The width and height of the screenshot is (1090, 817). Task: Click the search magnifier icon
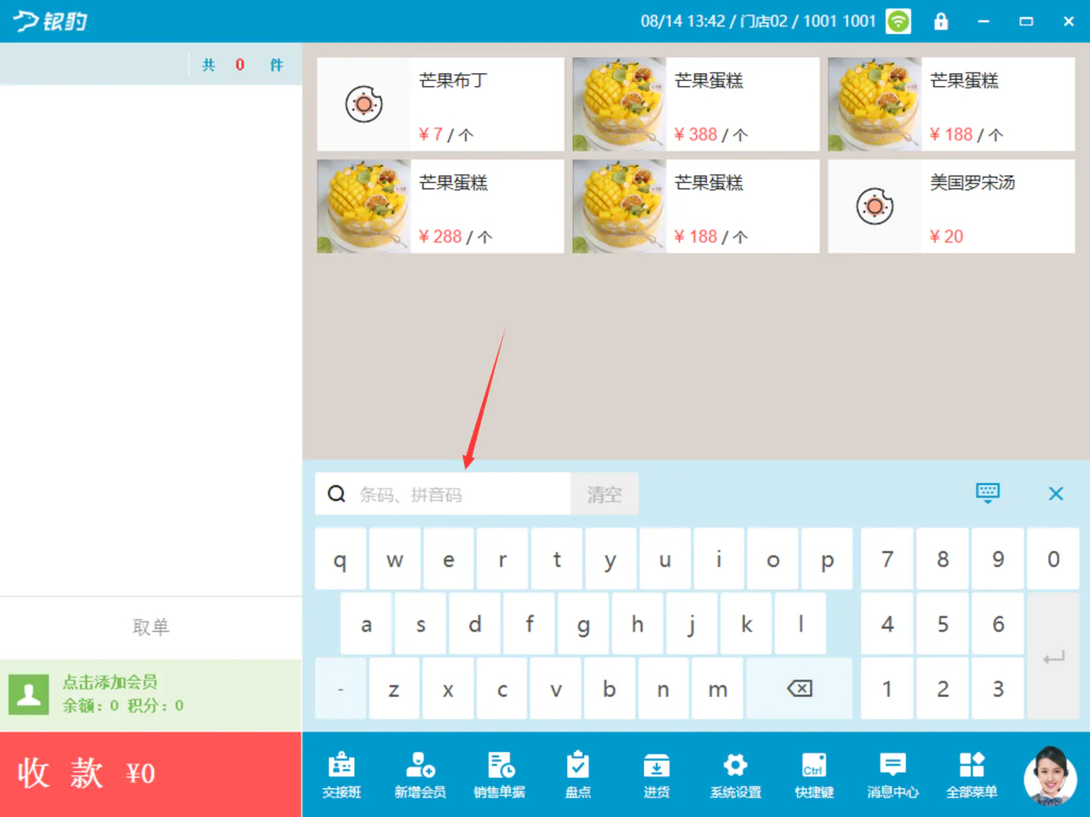click(x=336, y=494)
